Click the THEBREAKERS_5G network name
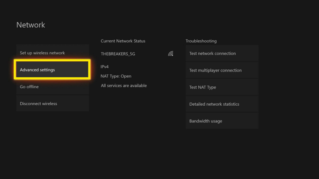 [x=118, y=54]
